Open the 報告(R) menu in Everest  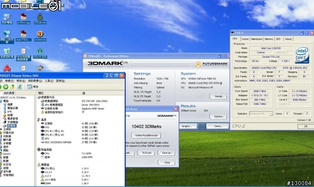pos(21,81)
